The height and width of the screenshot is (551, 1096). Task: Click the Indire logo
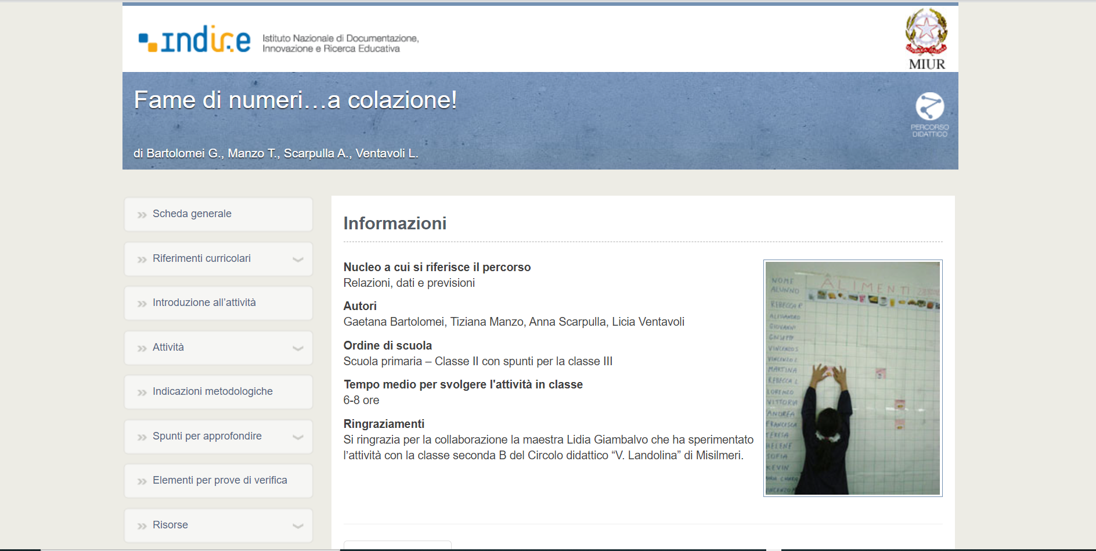point(194,40)
